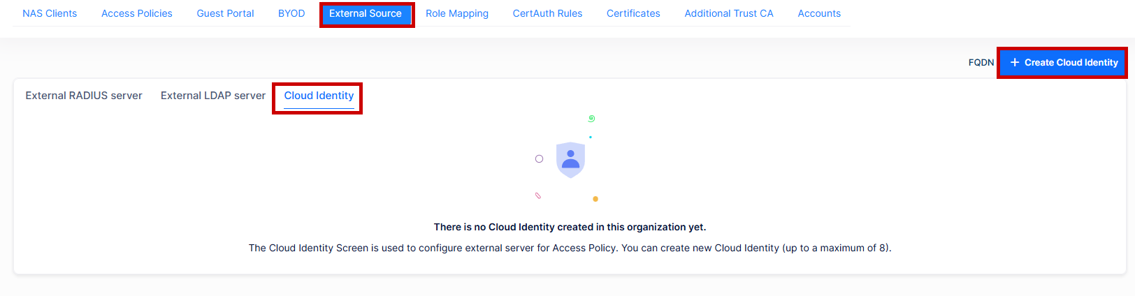1135x296 pixels.
Task: Open CertAuth Rules tab
Action: point(547,13)
